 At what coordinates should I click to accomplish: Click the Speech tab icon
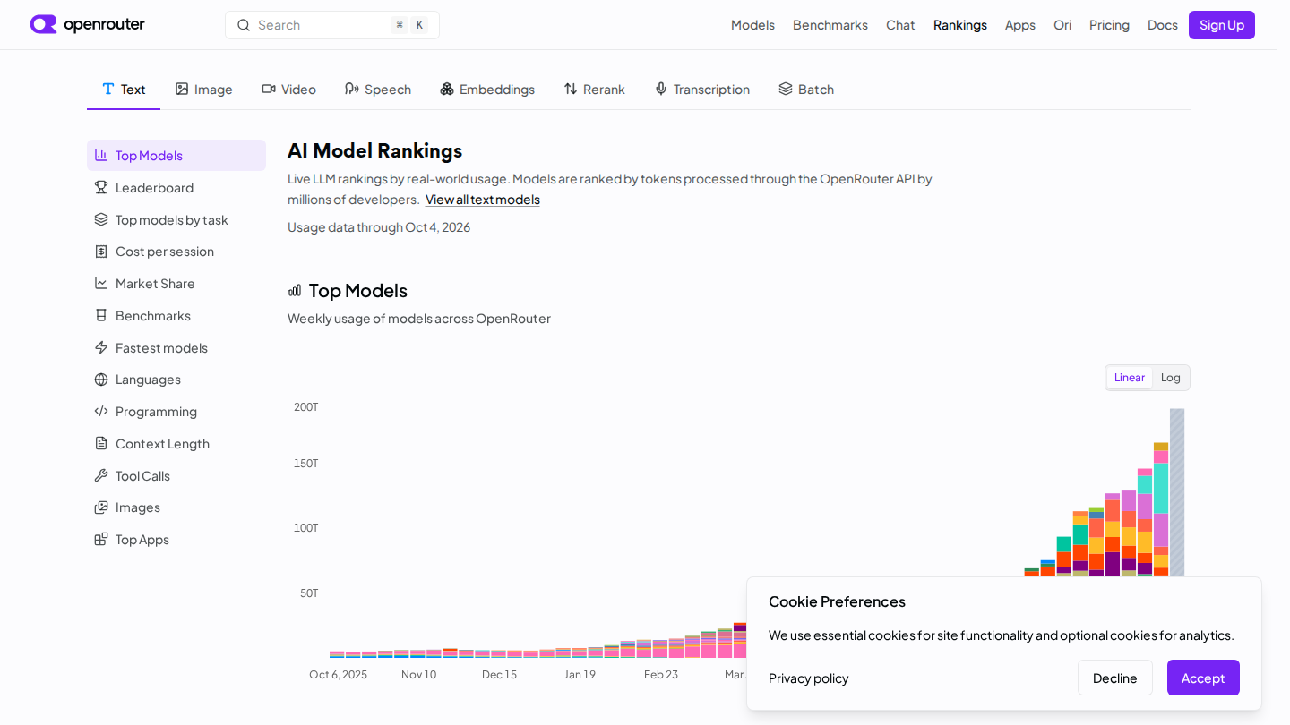(352, 89)
